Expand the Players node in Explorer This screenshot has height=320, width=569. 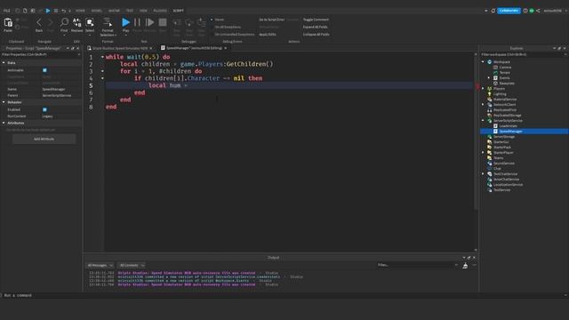[x=483, y=89]
